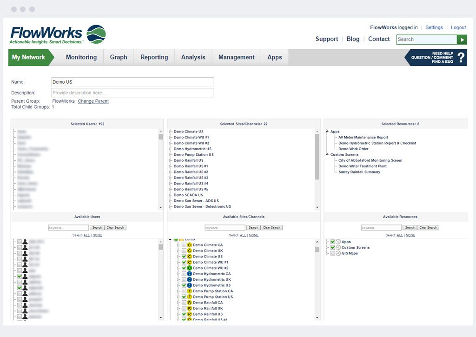Image resolution: width=476 pixels, height=337 pixels.
Task: Click down arrow of Available Users scrollbar
Action: [160, 317]
